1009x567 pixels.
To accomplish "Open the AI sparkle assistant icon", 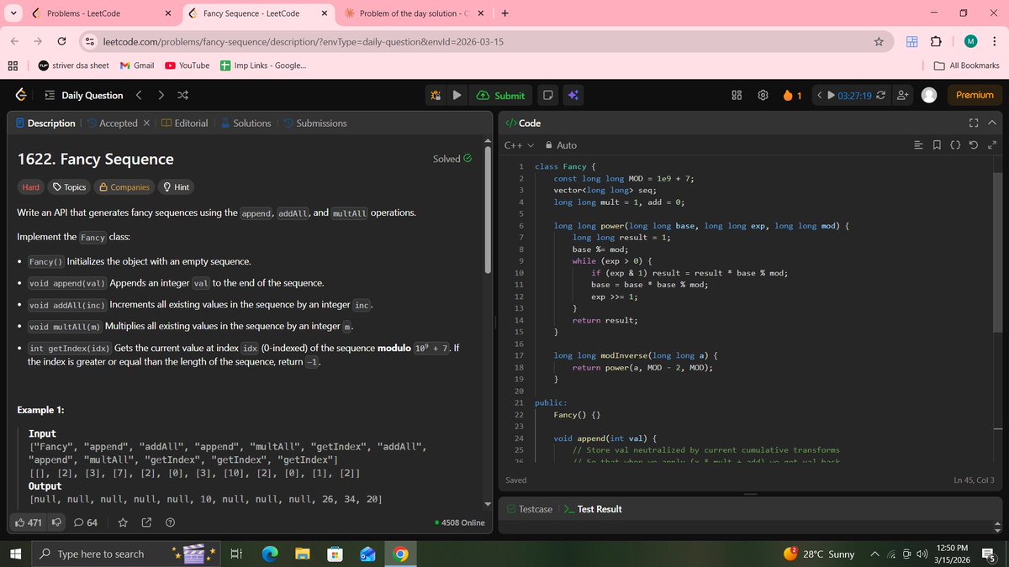I will click(573, 95).
